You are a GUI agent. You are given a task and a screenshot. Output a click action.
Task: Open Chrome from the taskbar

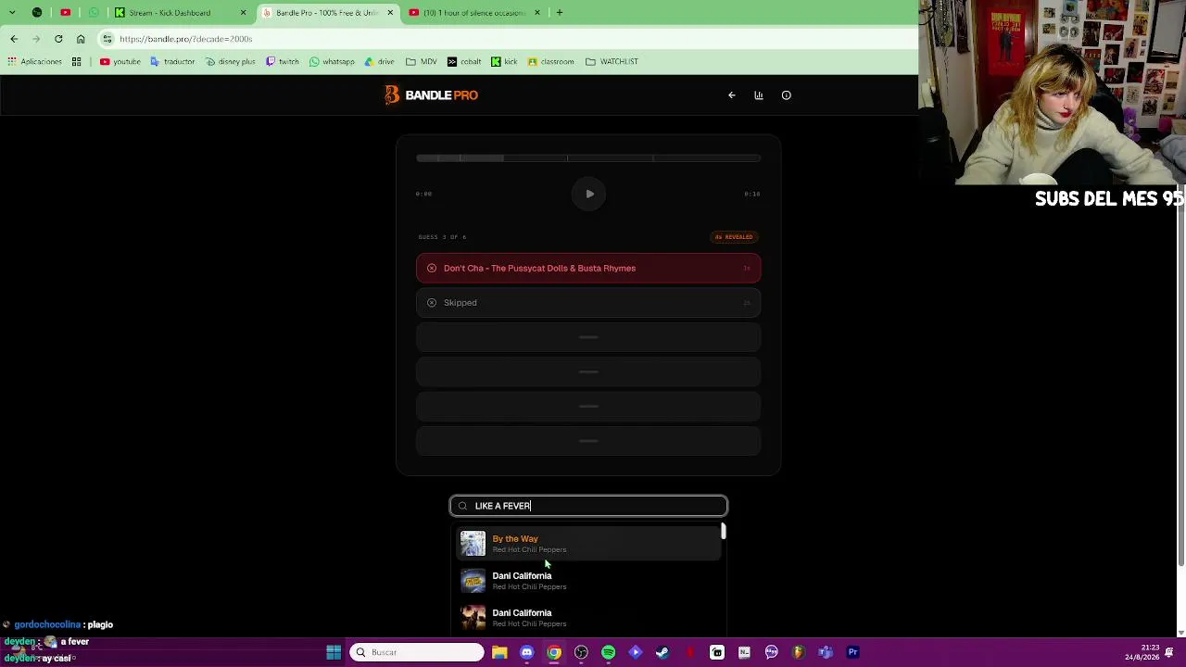tap(554, 652)
